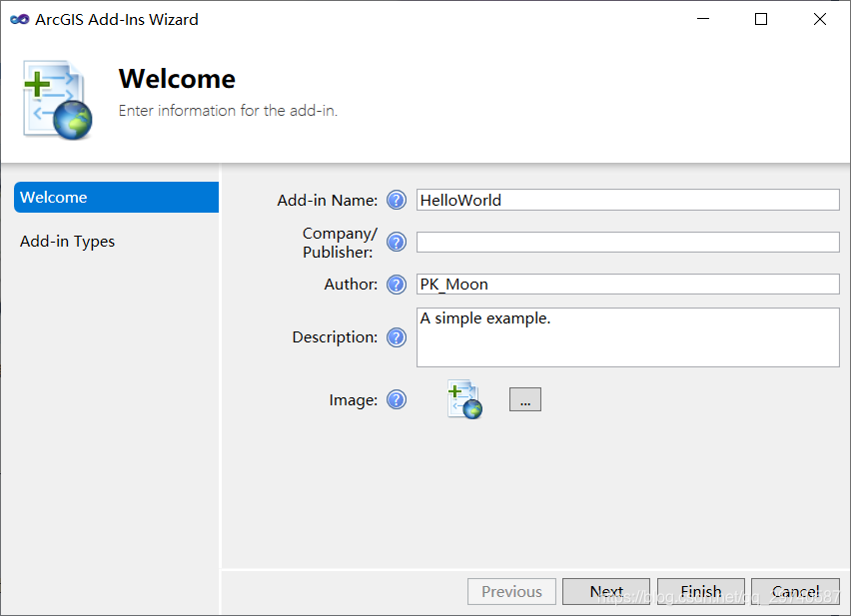Click the Previous button
Viewport: 851px width, 616px height.
tap(511, 592)
